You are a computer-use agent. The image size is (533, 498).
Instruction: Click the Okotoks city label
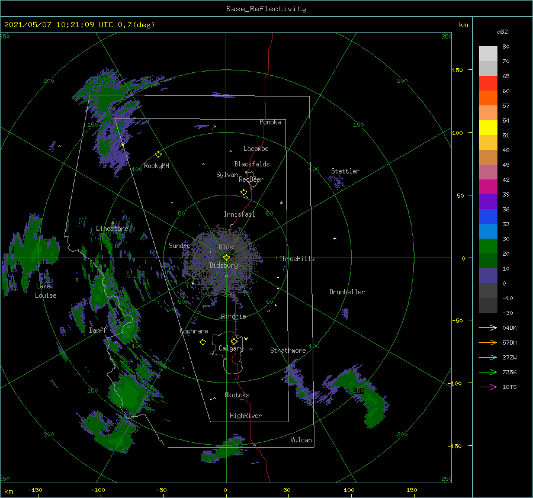237,395
